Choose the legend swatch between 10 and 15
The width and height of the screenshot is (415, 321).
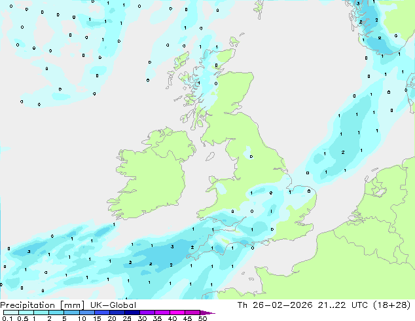point(86,312)
